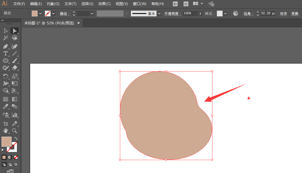Select the Rotate tool

pos(5,76)
